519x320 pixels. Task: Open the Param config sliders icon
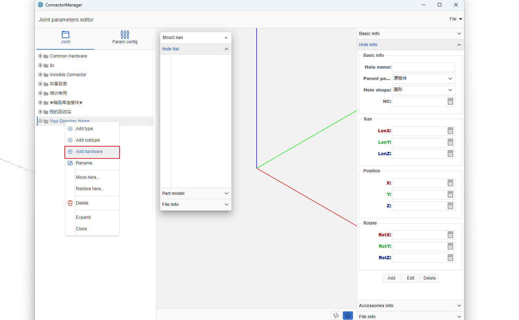[x=125, y=35]
